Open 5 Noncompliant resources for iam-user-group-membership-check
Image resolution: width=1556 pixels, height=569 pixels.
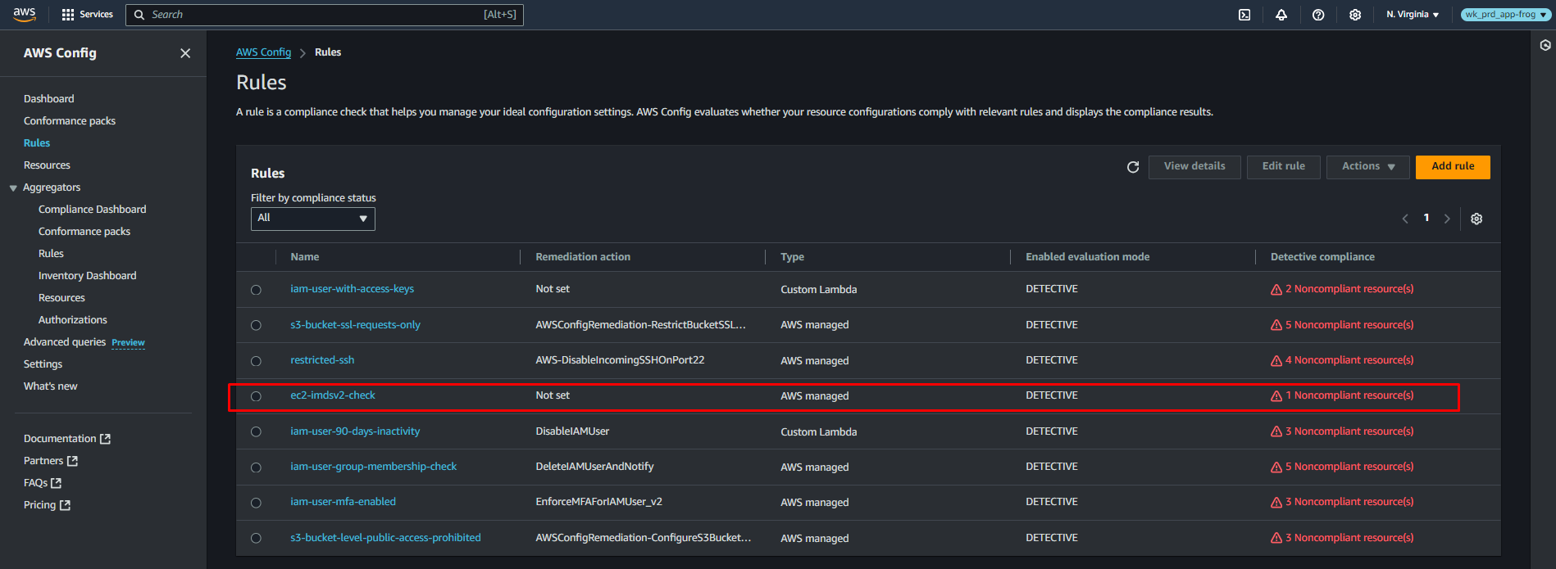(x=1349, y=467)
